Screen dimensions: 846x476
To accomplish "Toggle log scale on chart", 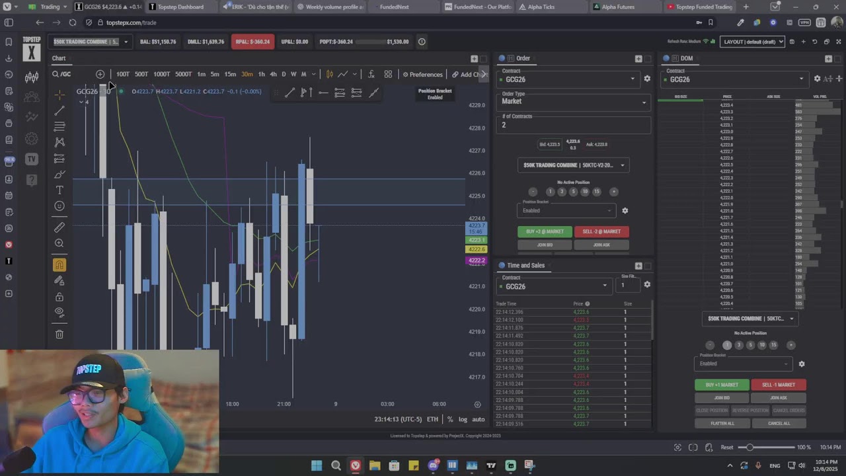I will 463,419.
